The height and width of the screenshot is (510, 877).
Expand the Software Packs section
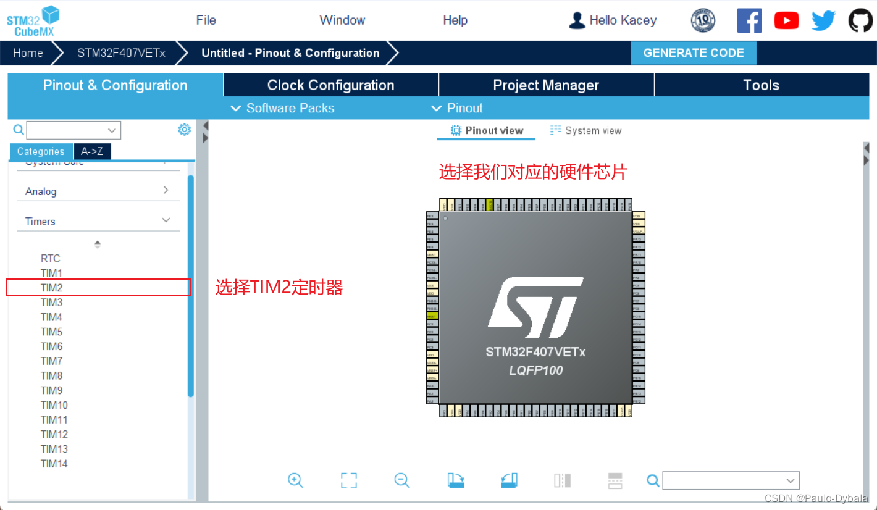click(x=282, y=108)
